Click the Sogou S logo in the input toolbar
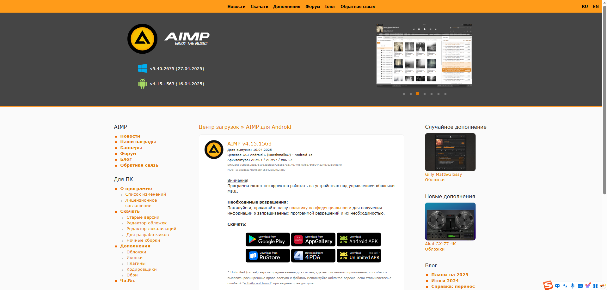The image size is (607, 290). tap(548, 285)
